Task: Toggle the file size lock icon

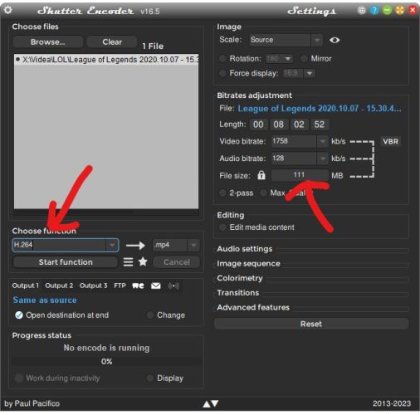Action: click(261, 175)
